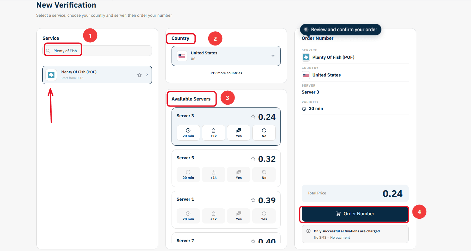Click the Plenty Of Fish fish logo in service list
Image resolution: width=471 pixels, height=251 pixels.
coord(51,75)
